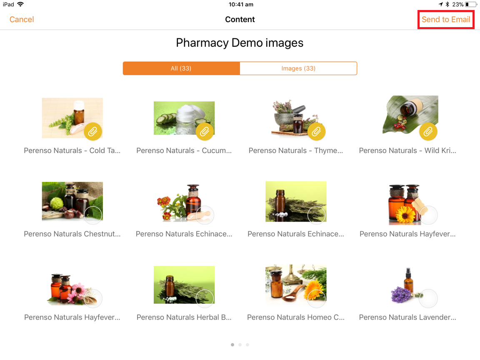Select the circle on Chestnut image
The image size is (480, 360).
pyautogui.click(x=93, y=215)
